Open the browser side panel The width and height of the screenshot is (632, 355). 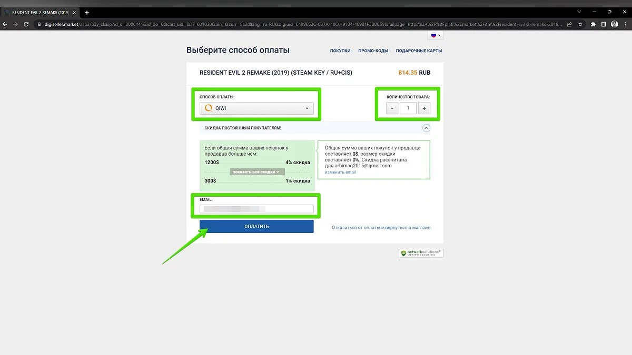(x=604, y=24)
